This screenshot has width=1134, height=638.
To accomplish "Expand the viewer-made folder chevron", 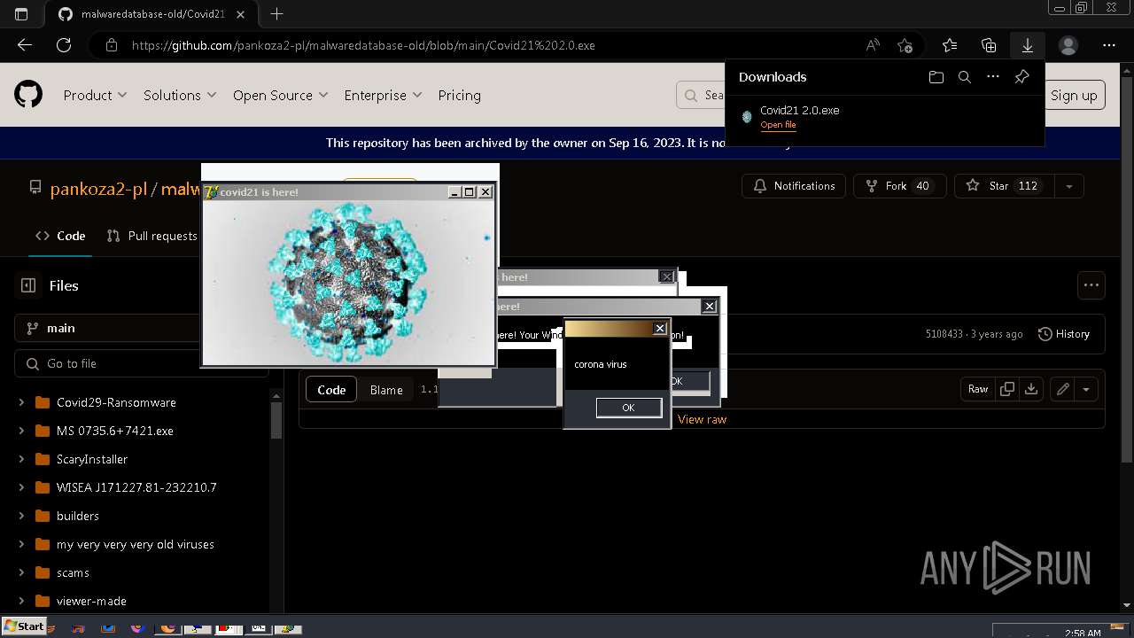I will tap(21, 601).
